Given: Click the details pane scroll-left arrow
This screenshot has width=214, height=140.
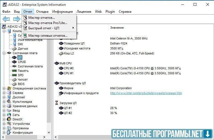Looking at the screenshot, I should (x=56, y=137).
